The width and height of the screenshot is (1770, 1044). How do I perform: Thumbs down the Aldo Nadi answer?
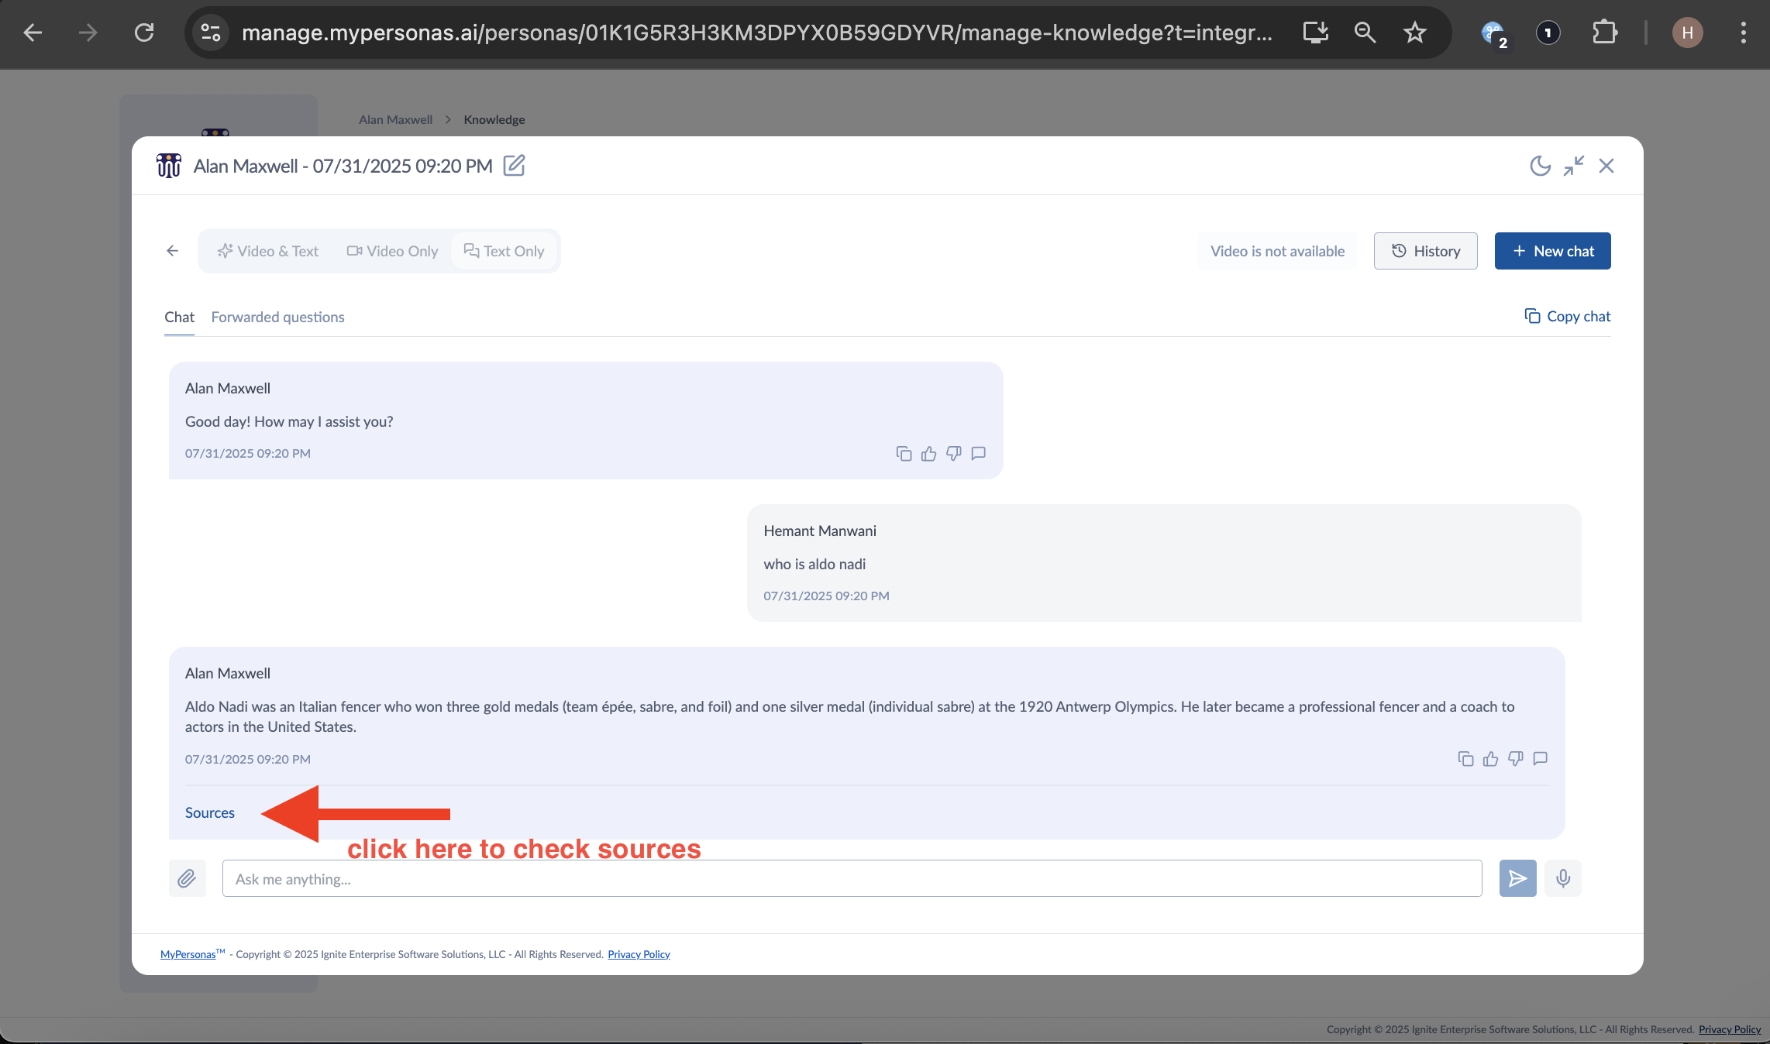[x=1515, y=758]
